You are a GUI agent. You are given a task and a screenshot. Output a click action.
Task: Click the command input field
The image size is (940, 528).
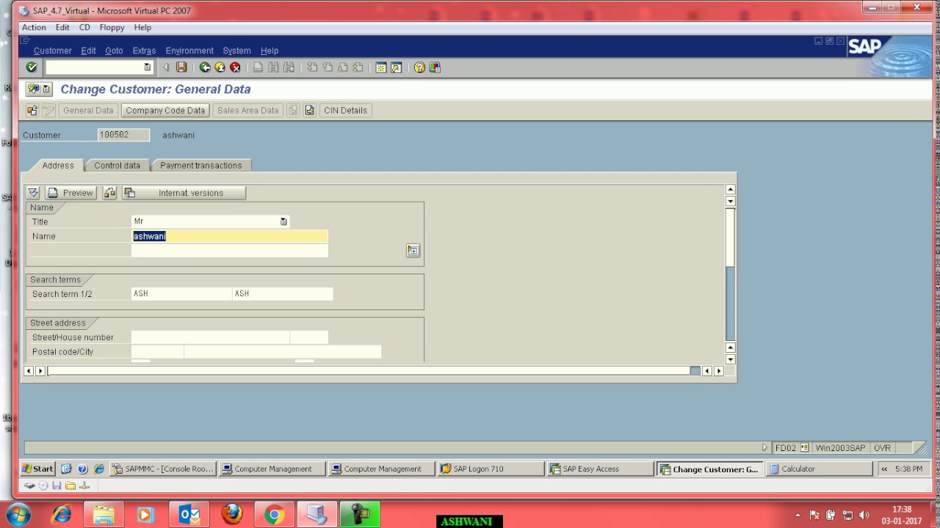(x=94, y=67)
